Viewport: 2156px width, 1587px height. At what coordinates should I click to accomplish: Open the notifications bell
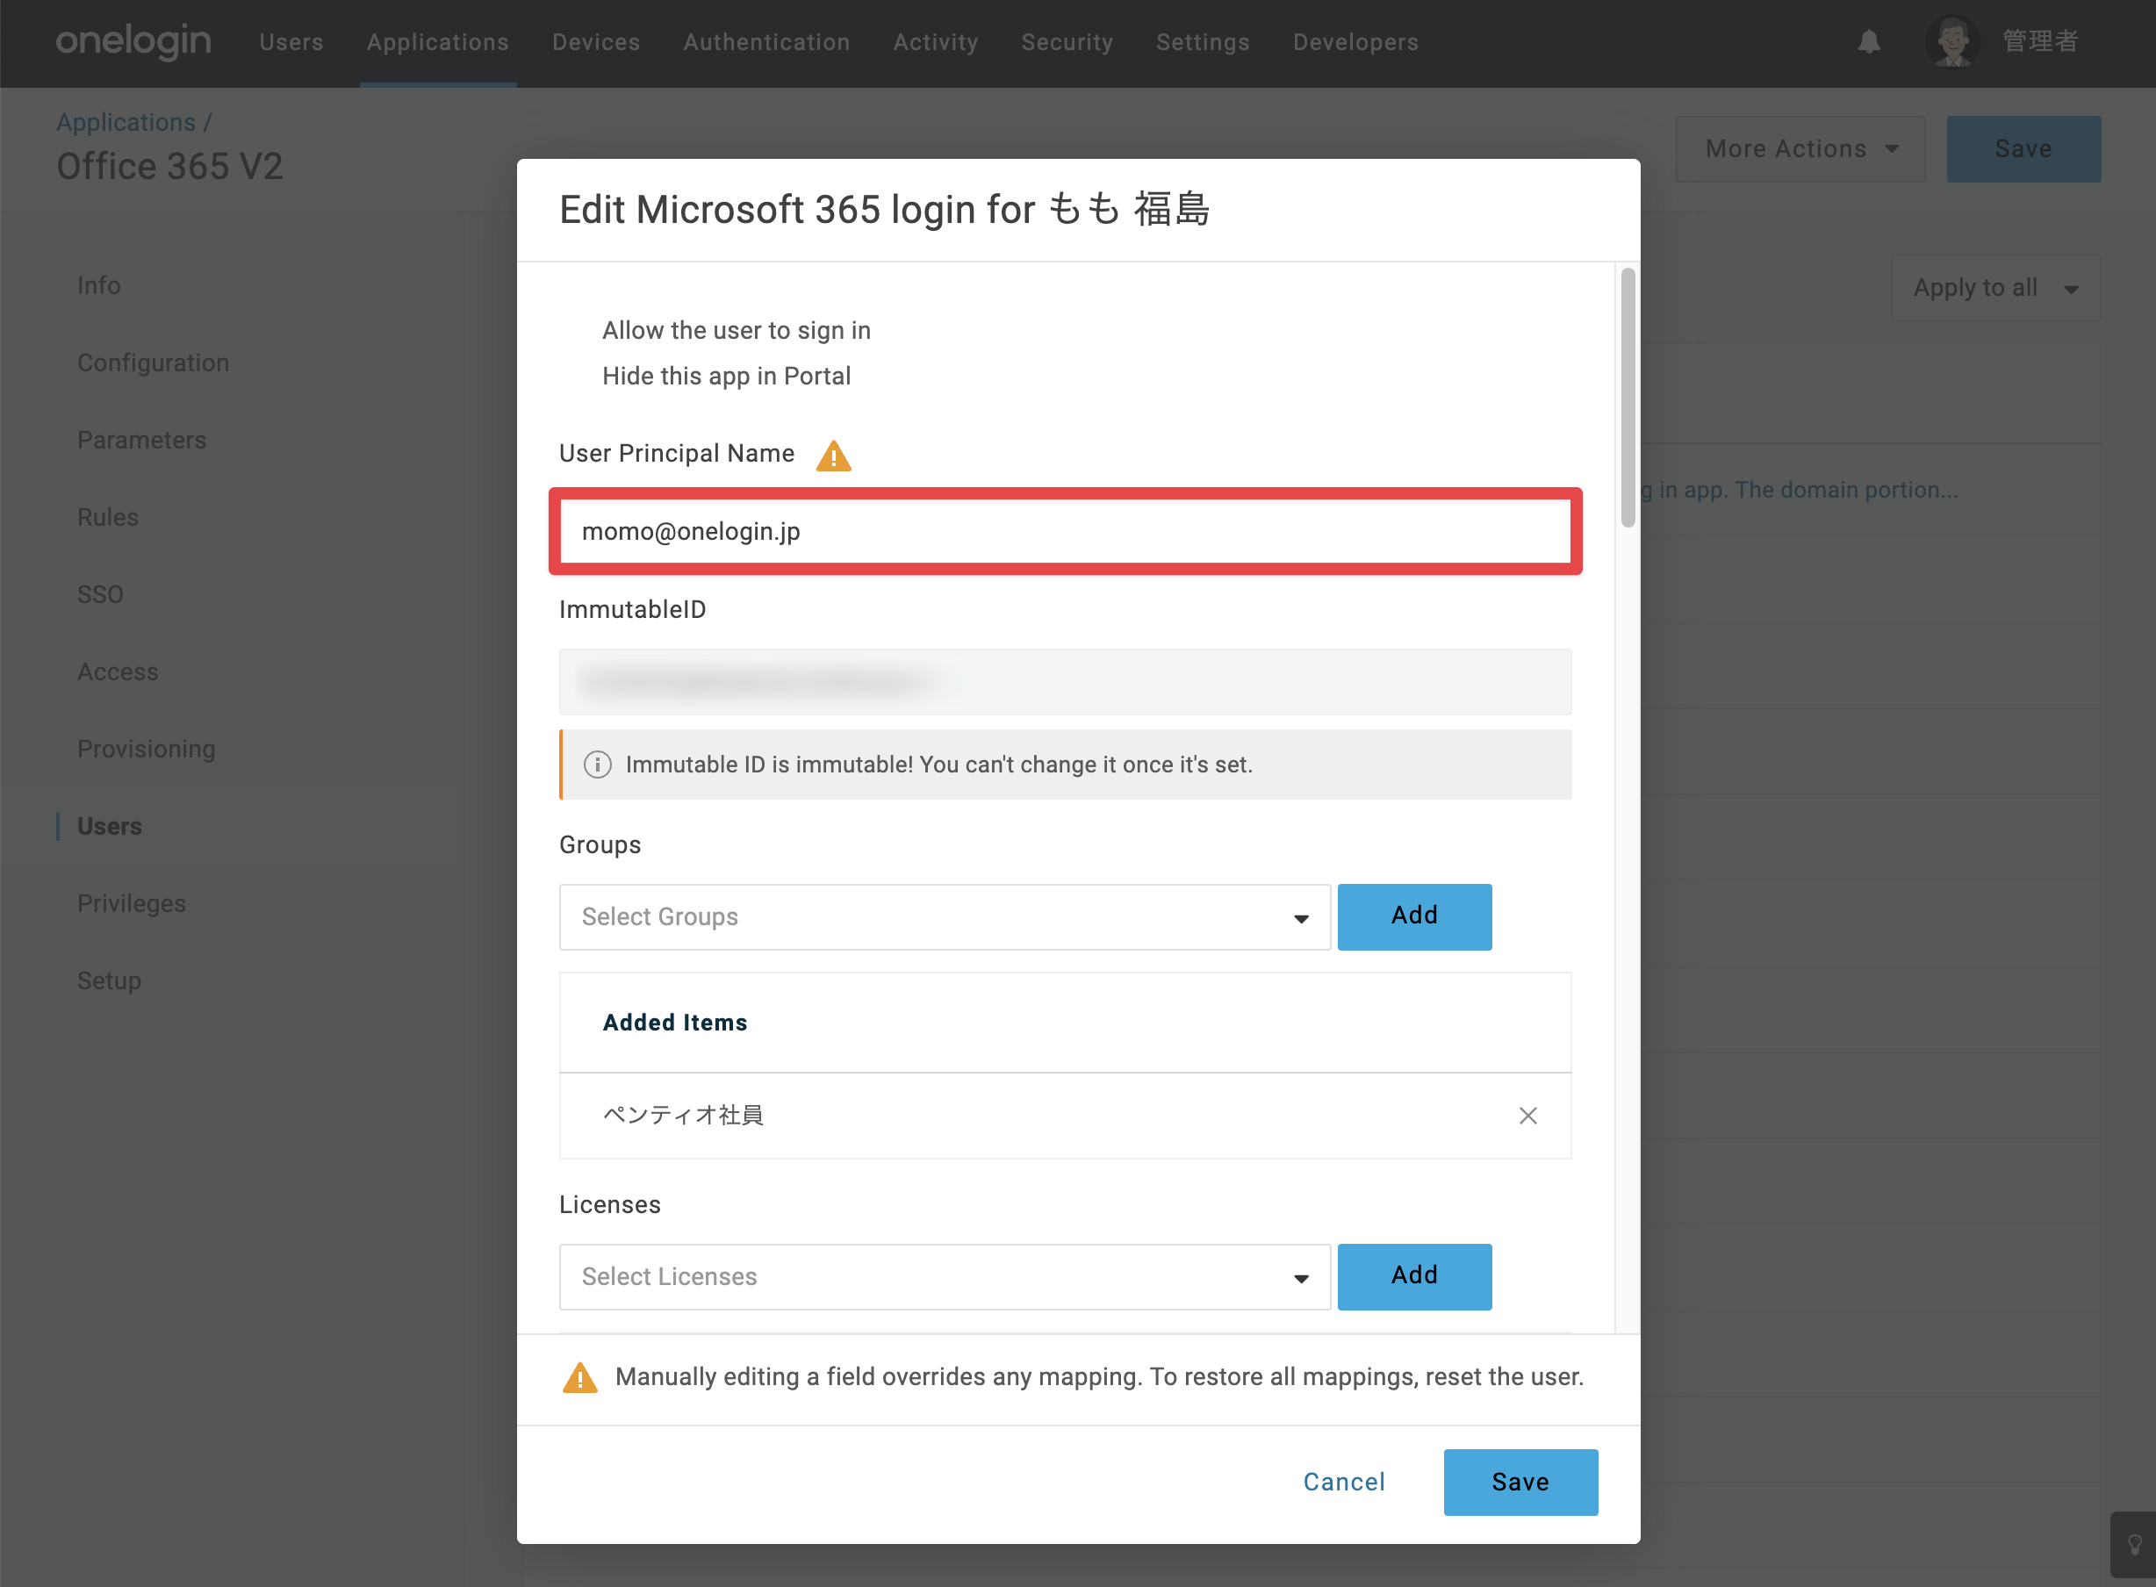[1869, 42]
